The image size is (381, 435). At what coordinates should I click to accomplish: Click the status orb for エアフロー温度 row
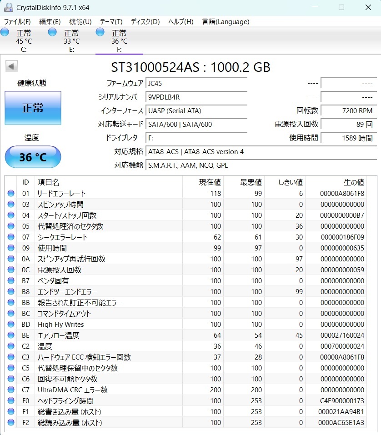(11, 335)
